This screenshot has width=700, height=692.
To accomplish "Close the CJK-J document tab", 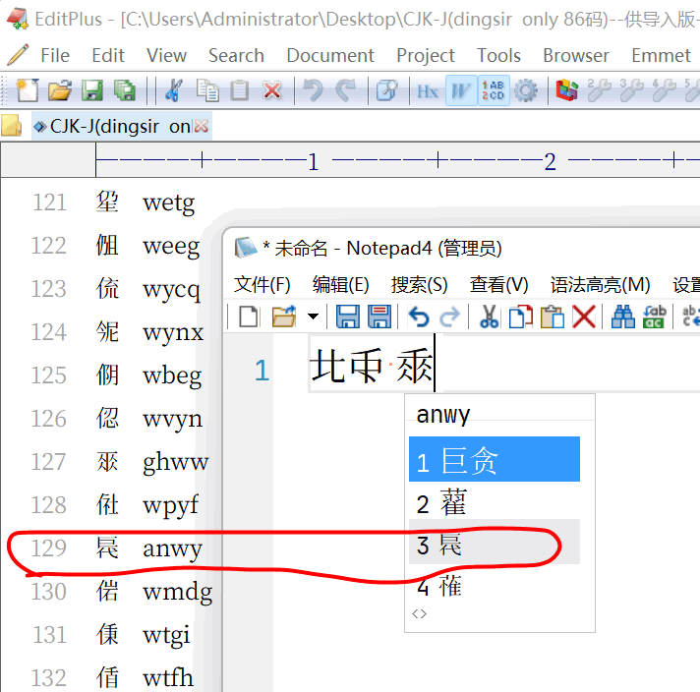I will pyautogui.click(x=202, y=126).
